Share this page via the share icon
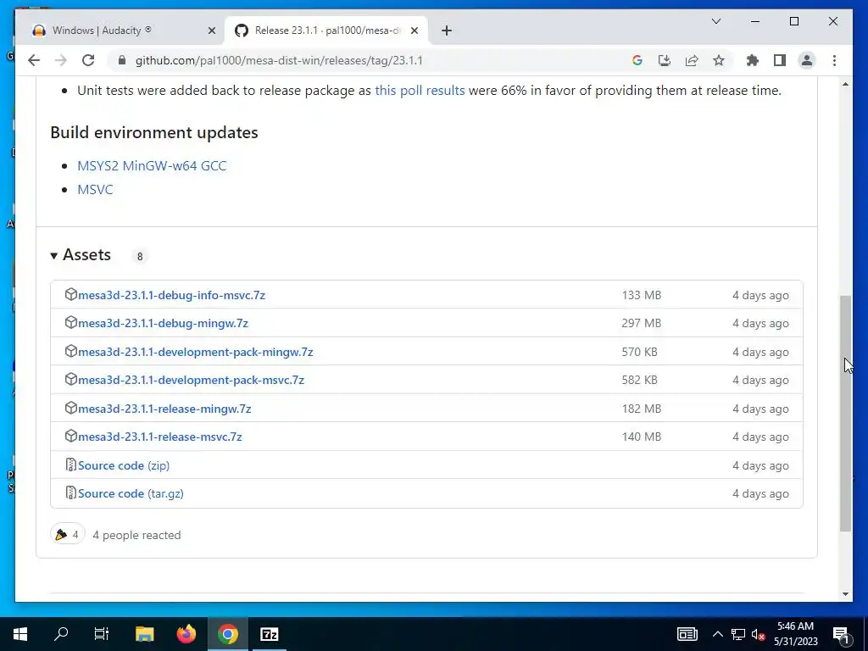The height and width of the screenshot is (651, 868). pyautogui.click(x=692, y=60)
